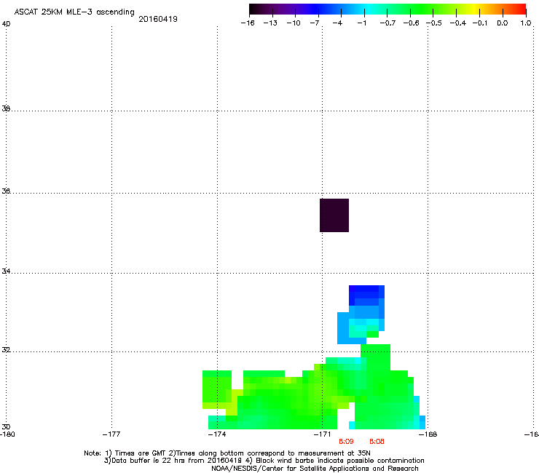This screenshot has height=473, width=539.
Task: Click the dark purple data block near 35N
Action: [x=334, y=215]
